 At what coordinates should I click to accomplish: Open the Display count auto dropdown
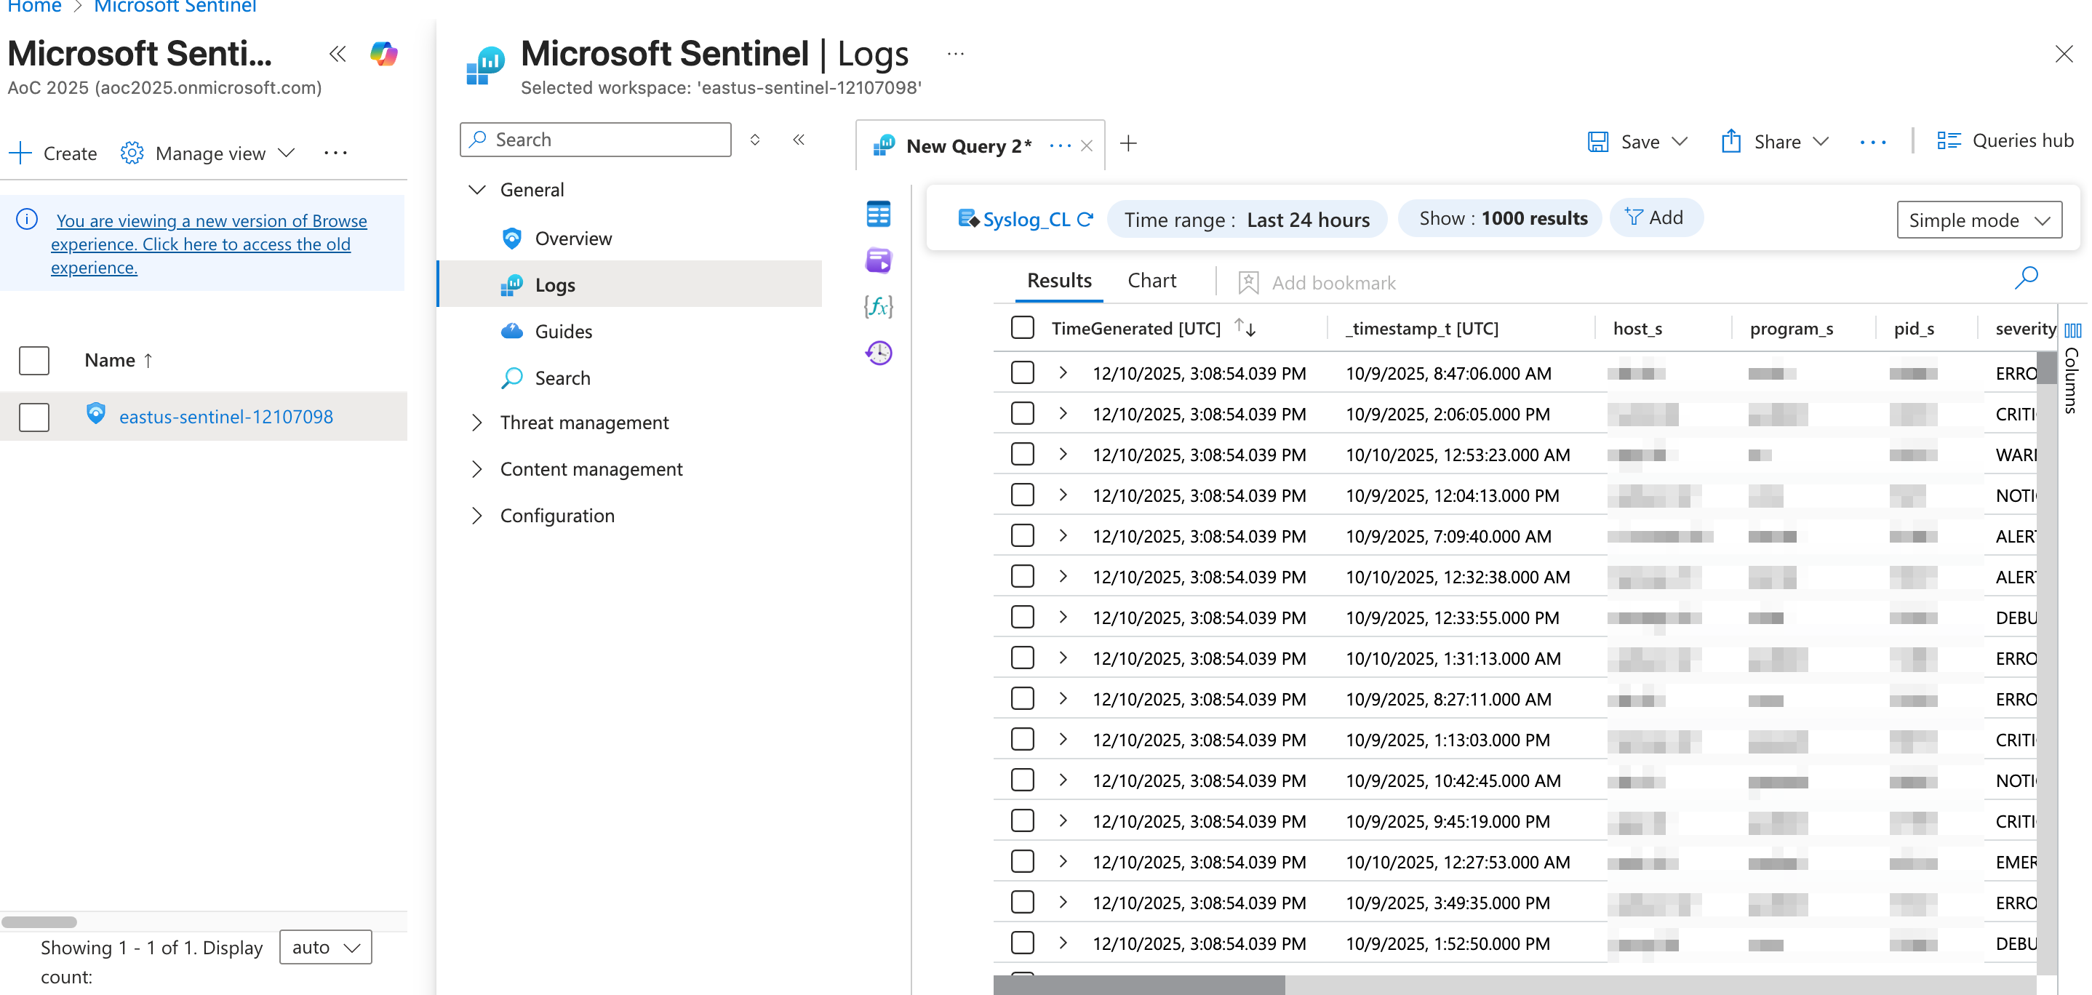click(x=326, y=947)
